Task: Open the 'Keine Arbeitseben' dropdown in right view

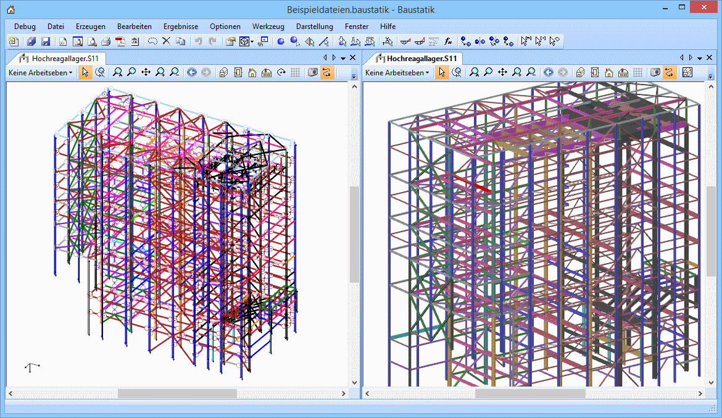Action: 397,72
